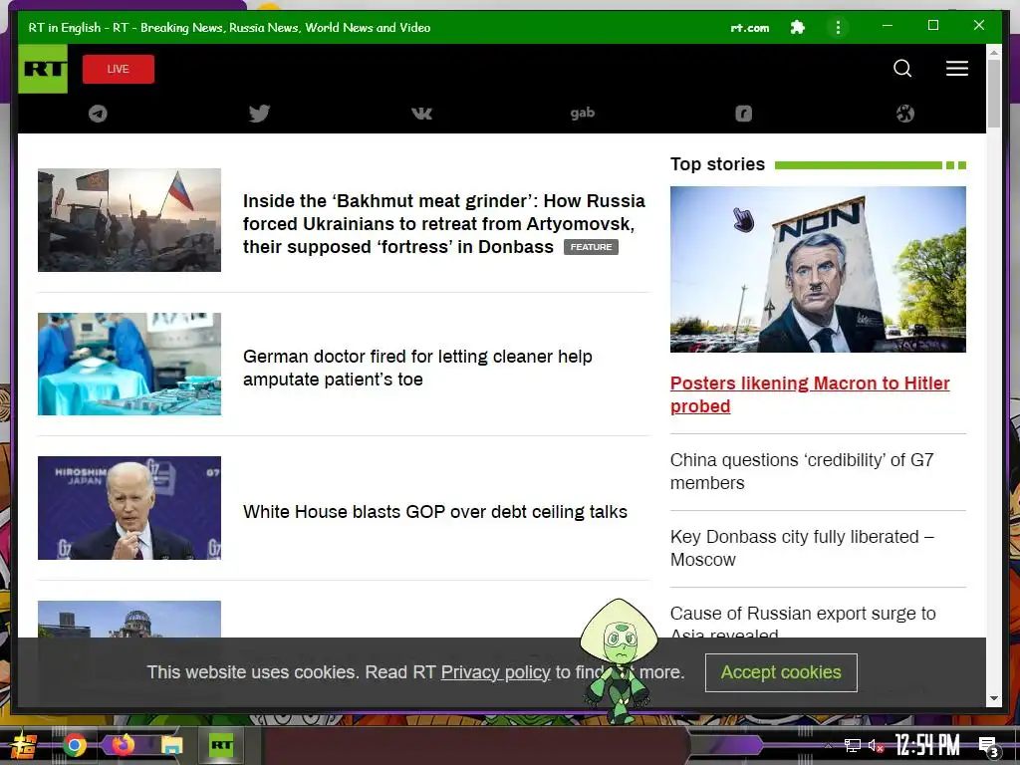The height and width of the screenshot is (765, 1020).
Task: Open RT's Twitter bird icon
Action: coord(260,114)
